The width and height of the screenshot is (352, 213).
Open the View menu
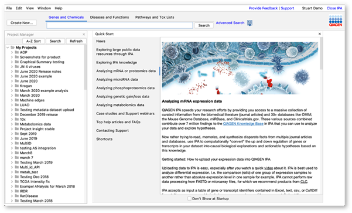(x=30, y=8)
